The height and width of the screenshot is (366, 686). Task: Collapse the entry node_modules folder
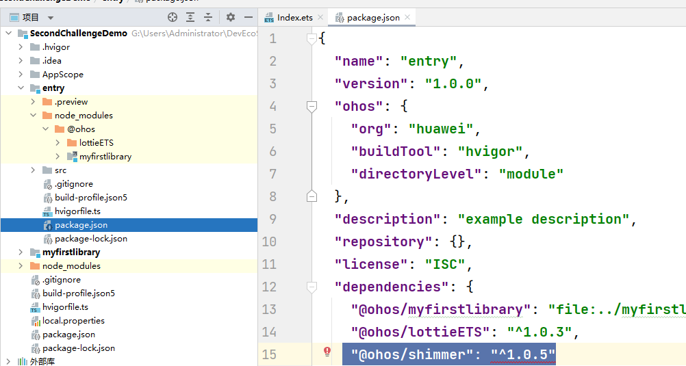tap(33, 115)
